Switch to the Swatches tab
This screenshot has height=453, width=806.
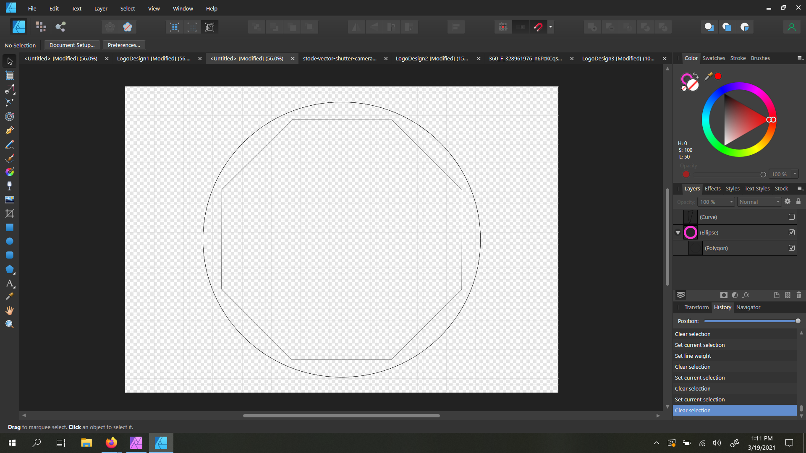tap(714, 58)
